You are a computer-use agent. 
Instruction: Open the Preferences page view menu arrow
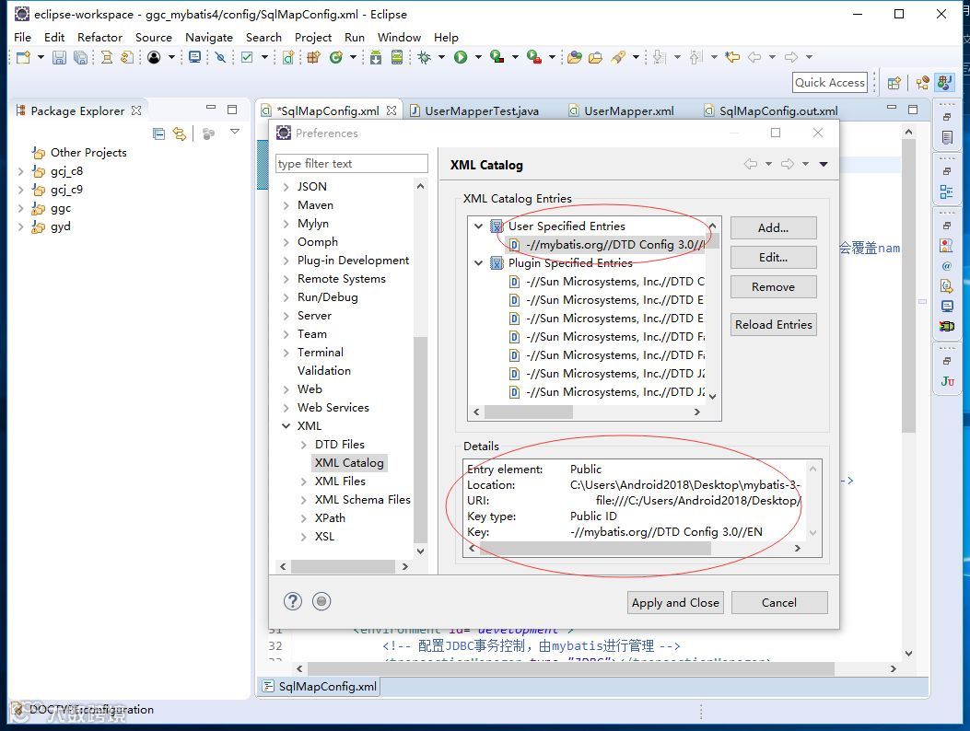824,165
